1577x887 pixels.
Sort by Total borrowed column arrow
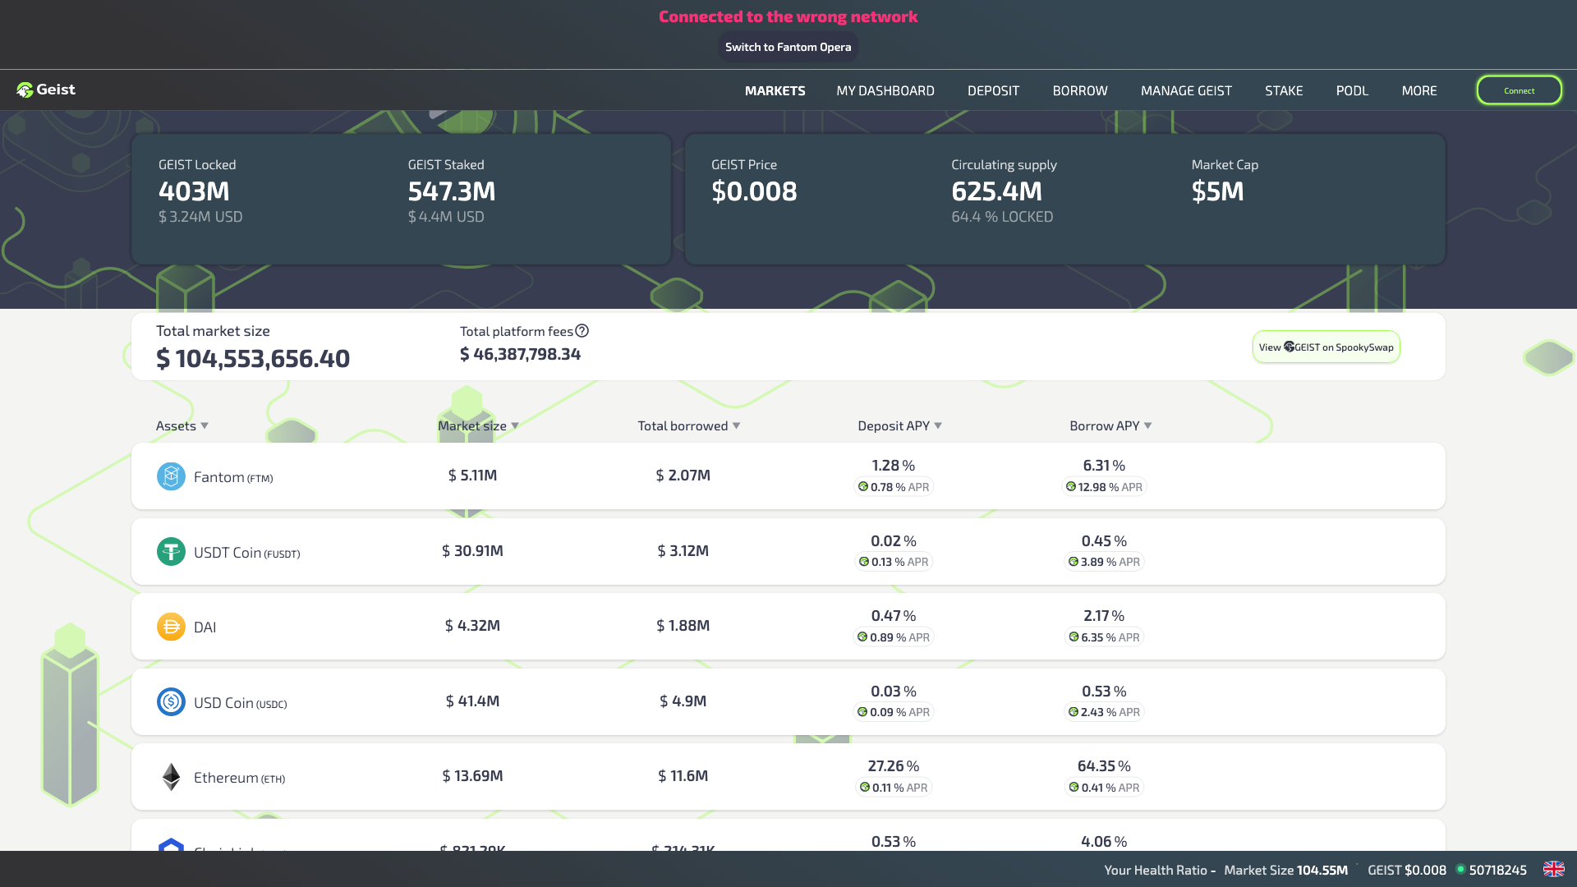[736, 425]
